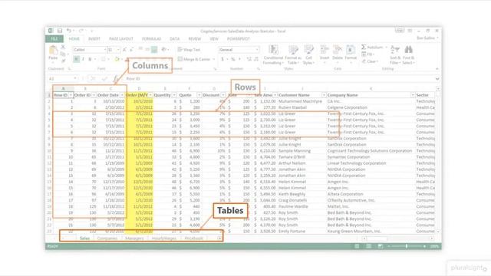Click the Fill button in Editing group
Viewport: 491px width, 276px height.
click(x=368, y=54)
